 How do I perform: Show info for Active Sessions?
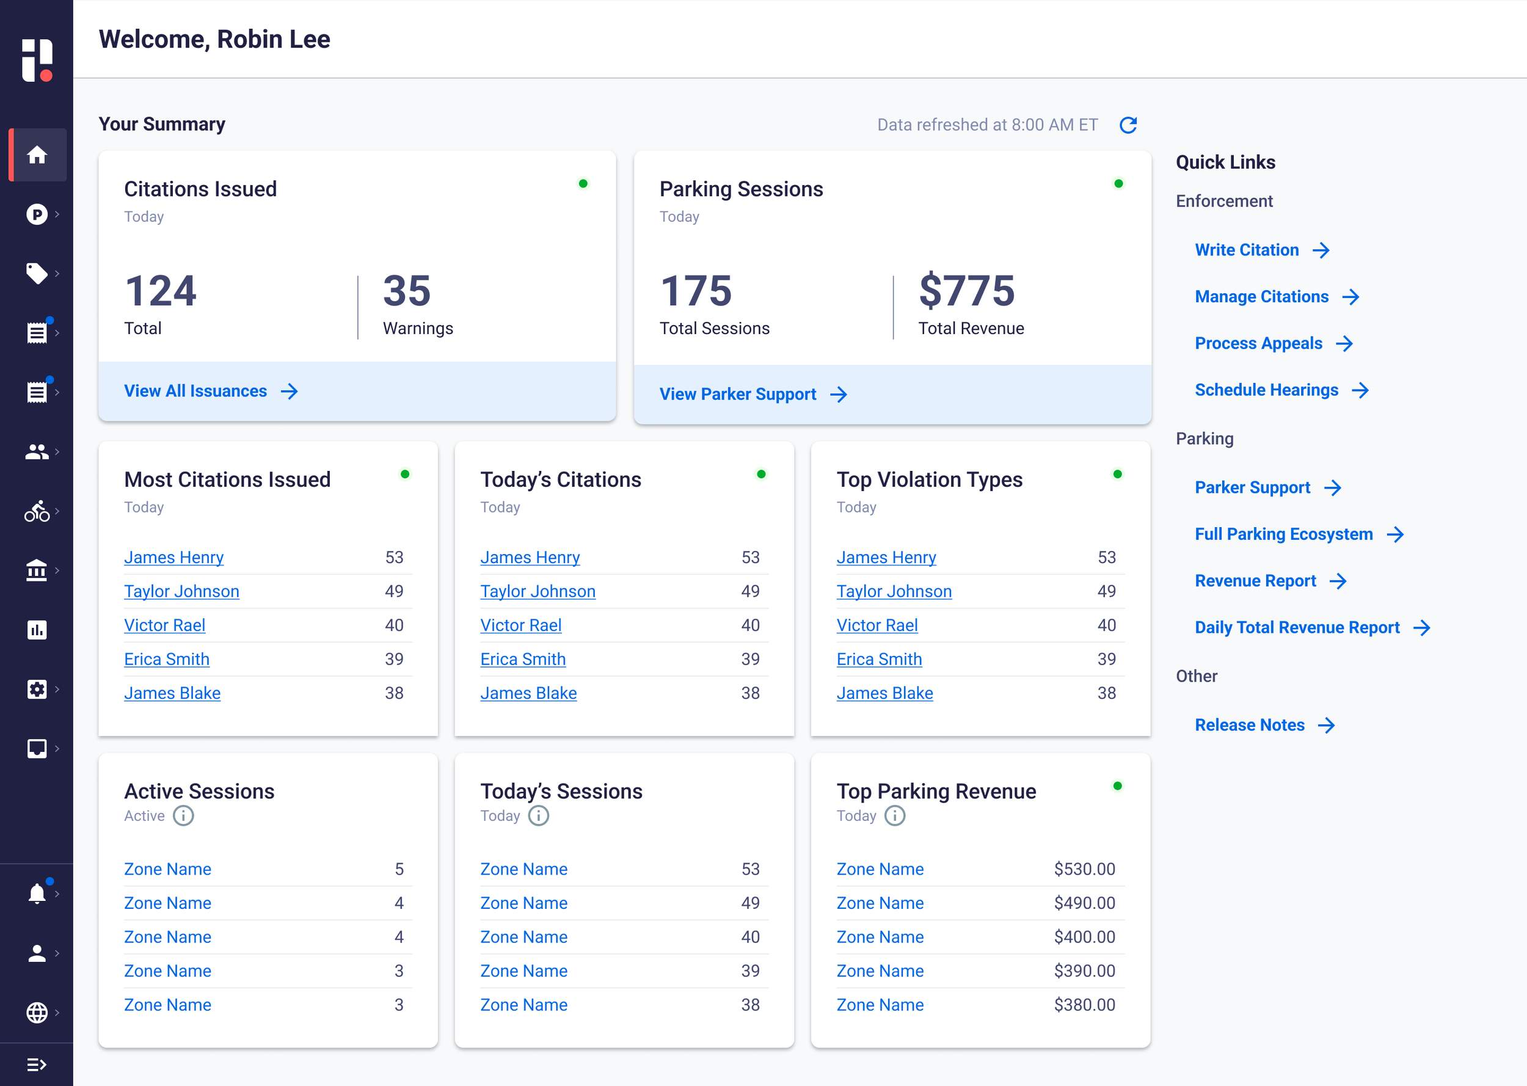[x=183, y=816]
